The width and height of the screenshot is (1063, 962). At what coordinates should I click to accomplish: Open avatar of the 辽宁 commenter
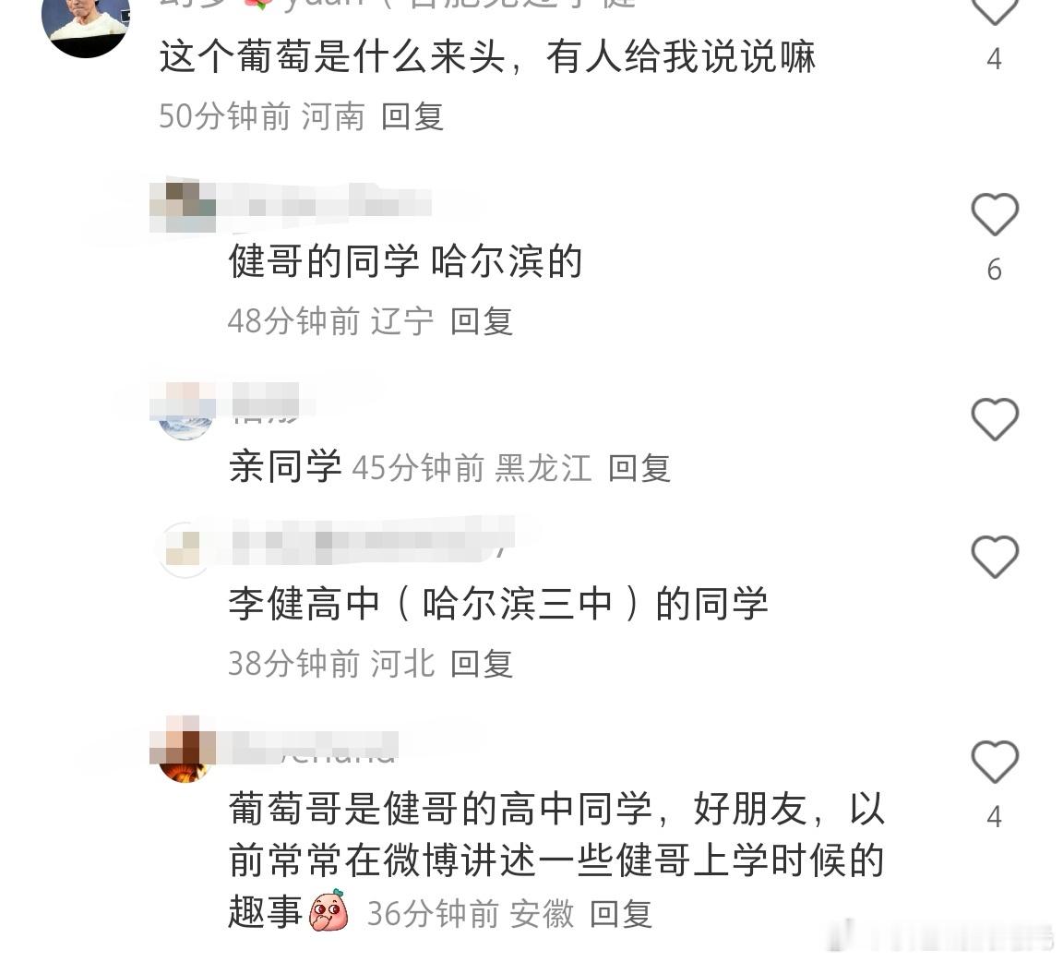tap(183, 207)
